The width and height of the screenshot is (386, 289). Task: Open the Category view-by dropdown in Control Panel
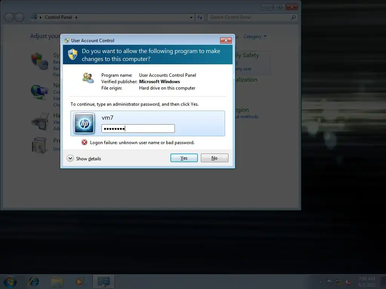click(x=255, y=37)
